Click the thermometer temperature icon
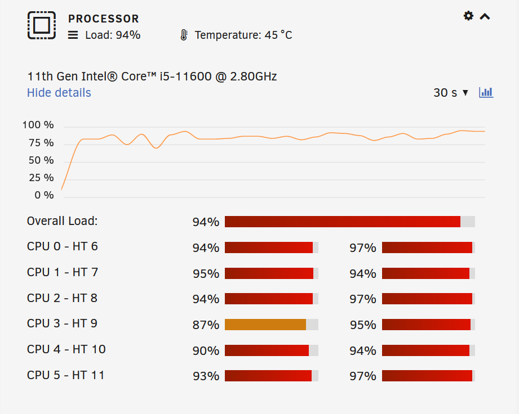Screen dimensions: 519x414 (184, 35)
